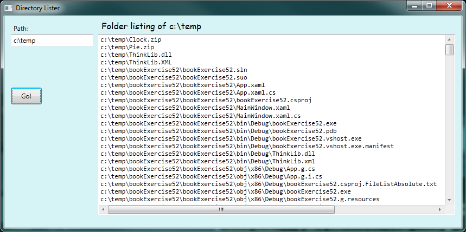Click the Path: label
Viewport: 466px width, 232px height.
coord(21,29)
